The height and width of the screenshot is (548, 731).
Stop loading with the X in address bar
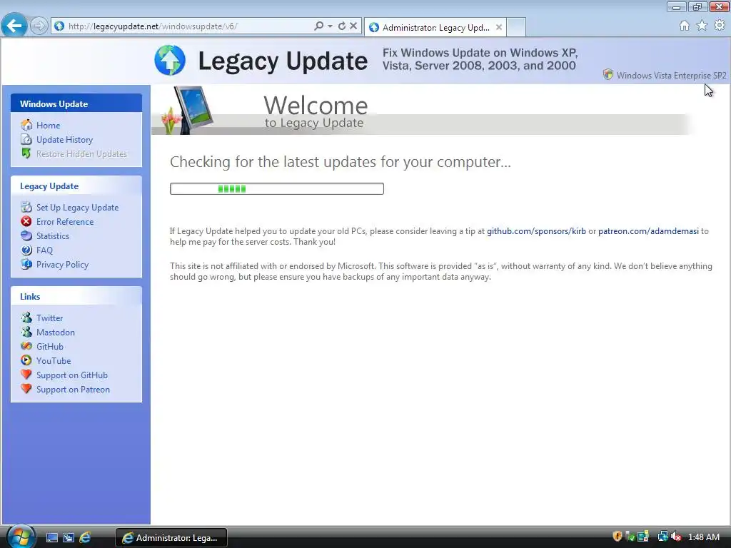[x=353, y=26]
